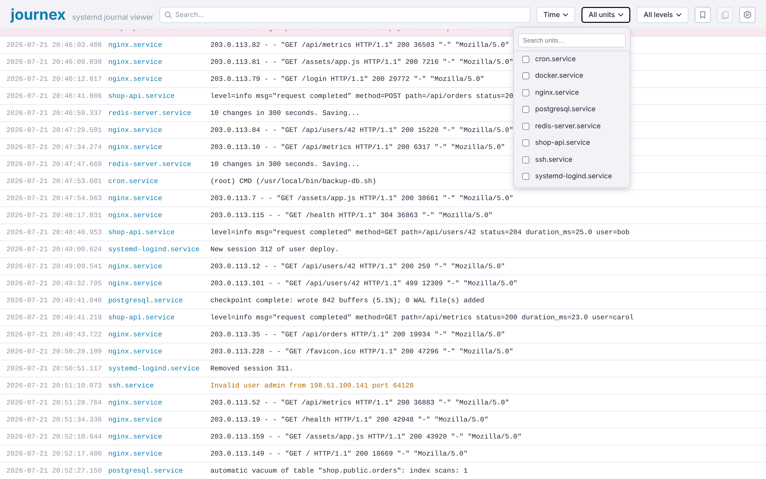766x479 pixels.
Task: Collapse the All units dropdown
Action: pos(606,15)
